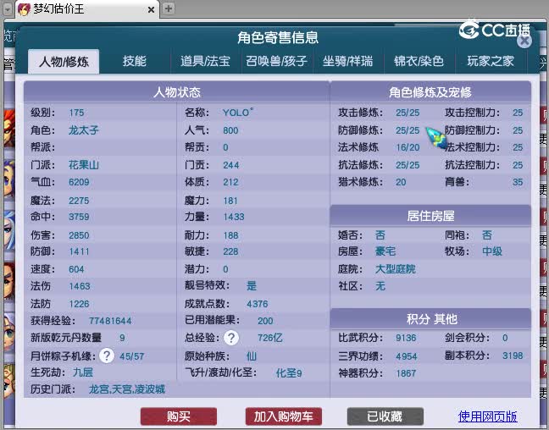Switch to the 道具/法宝 tab
Viewport: 549px width, 430px height.
click(206, 61)
